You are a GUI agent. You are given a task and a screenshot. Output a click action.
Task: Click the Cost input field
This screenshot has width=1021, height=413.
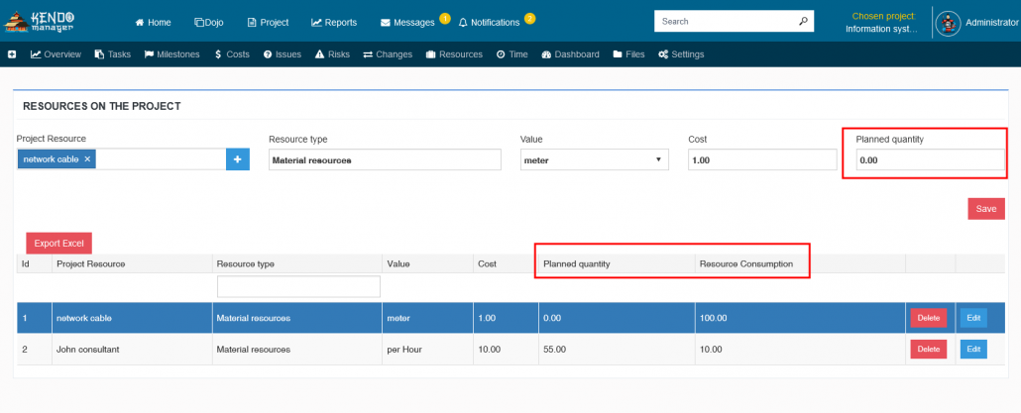[762, 160]
